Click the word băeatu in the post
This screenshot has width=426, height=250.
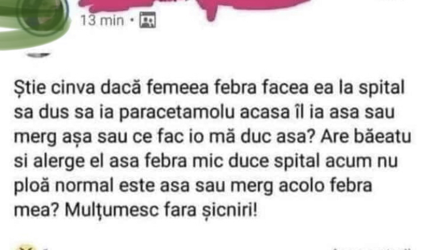[x=383, y=137]
